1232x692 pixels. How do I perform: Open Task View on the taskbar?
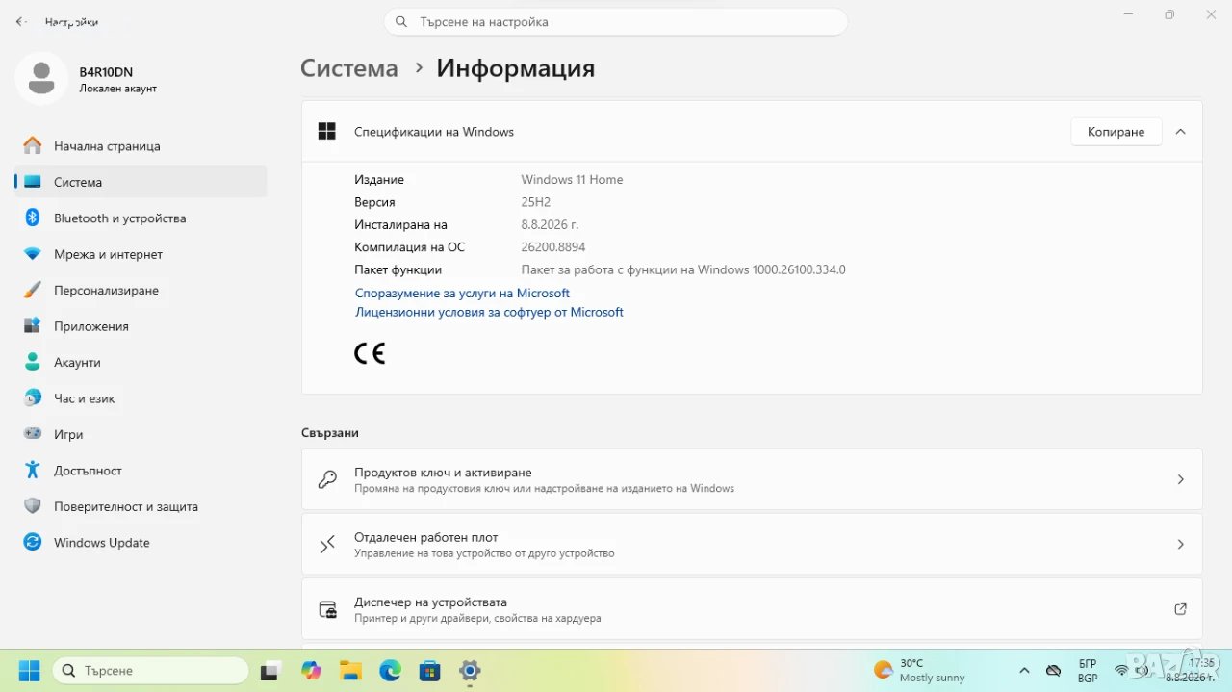point(269,671)
